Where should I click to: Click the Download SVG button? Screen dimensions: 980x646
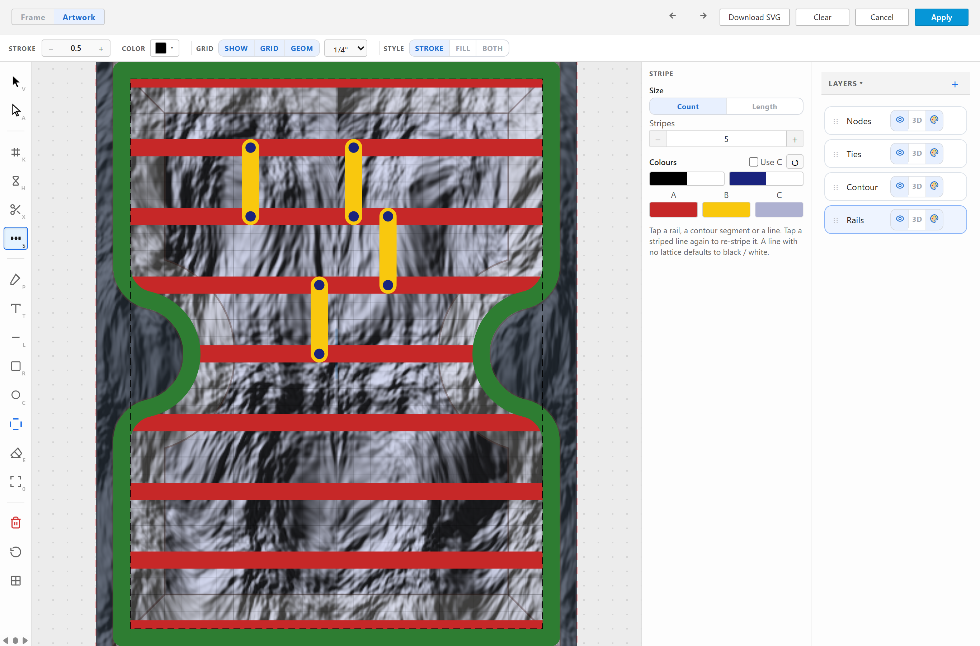(754, 17)
